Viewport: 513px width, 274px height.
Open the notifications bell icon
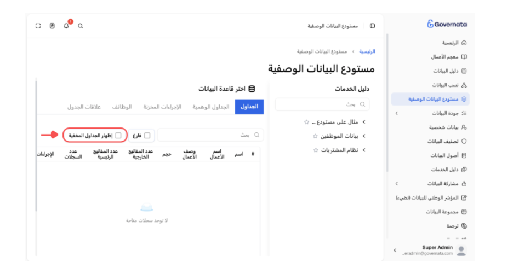point(66,26)
